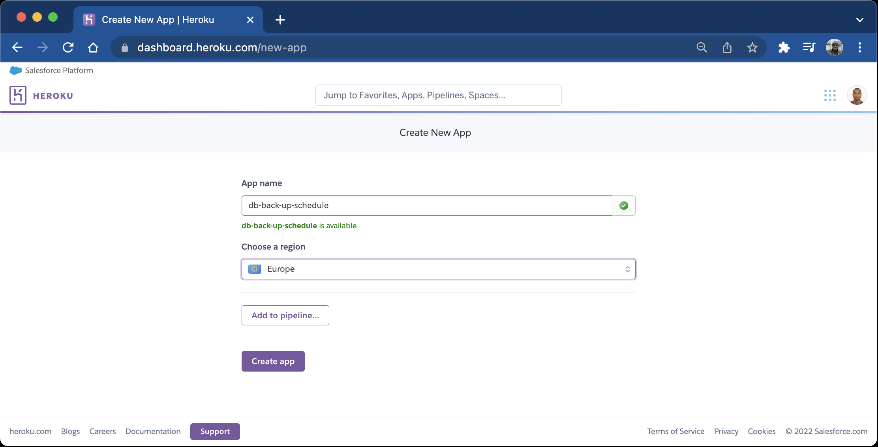Viewport: 878px width, 447px height.
Task: Open the Heroku apps grid menu
Action: [x=830, y=95]
